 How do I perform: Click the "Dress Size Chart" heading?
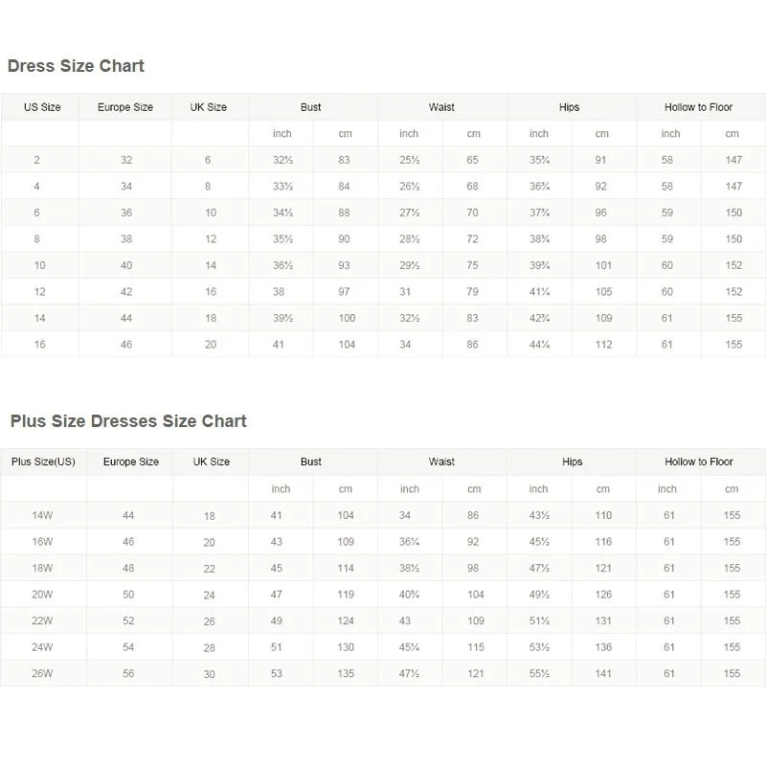click(76, 66)
